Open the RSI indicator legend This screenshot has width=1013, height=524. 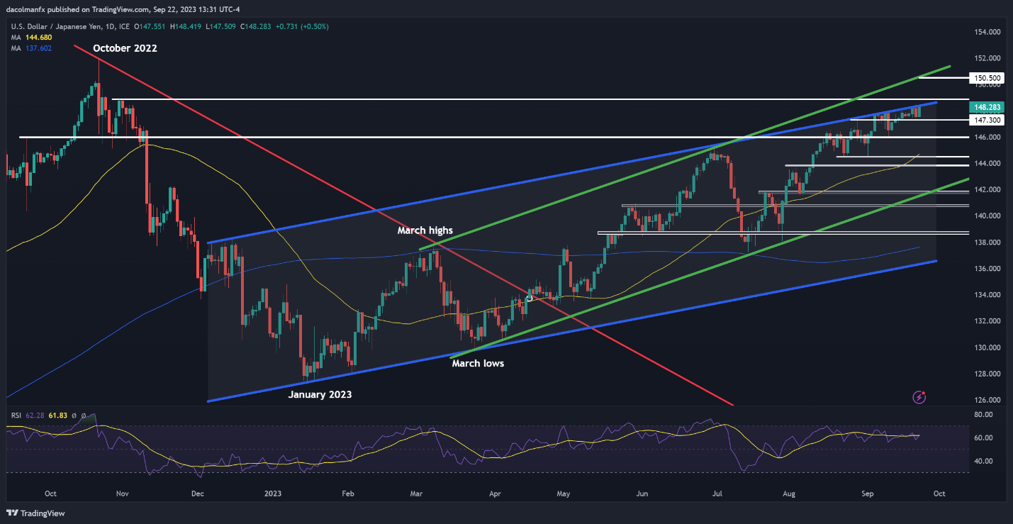click(x=14, y=416)
